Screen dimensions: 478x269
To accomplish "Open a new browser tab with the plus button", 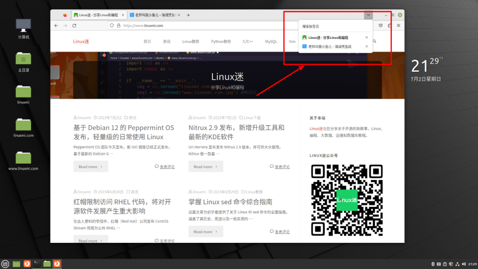I will pyautogui.click(x=189, y=15).
